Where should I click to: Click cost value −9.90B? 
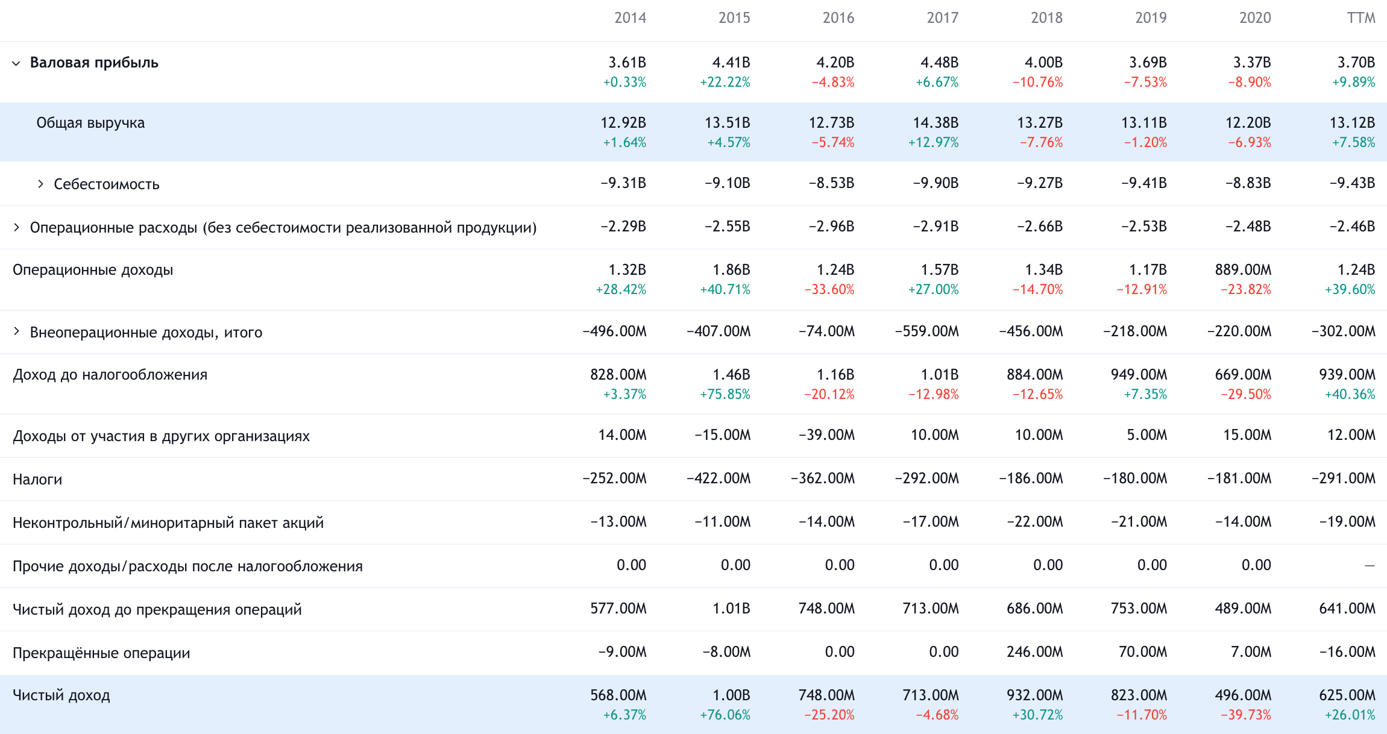click(936, 183)
